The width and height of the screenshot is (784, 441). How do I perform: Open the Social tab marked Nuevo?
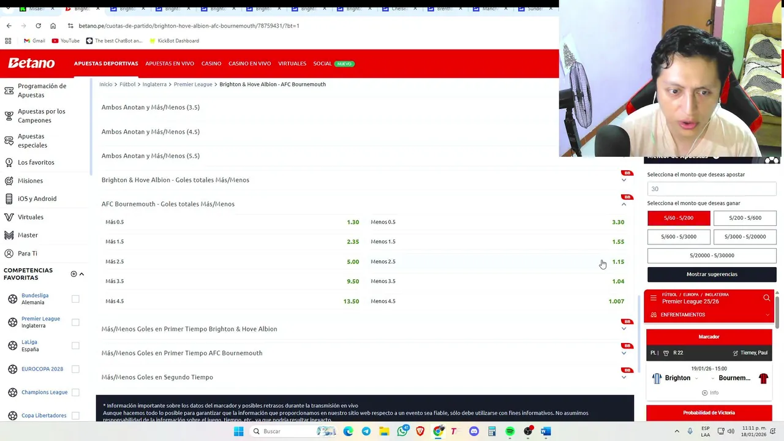[334, 64]
